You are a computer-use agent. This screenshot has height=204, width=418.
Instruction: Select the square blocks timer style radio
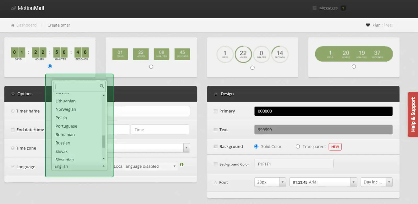point(151,67)
